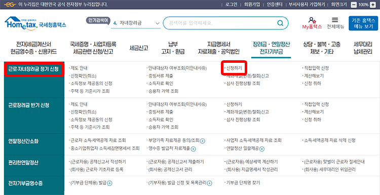Viewport: 380px width, 195px height.
Task: Expand plus icon beside 발급 신청 및 목록관리
Action: [x=210, y=183]
